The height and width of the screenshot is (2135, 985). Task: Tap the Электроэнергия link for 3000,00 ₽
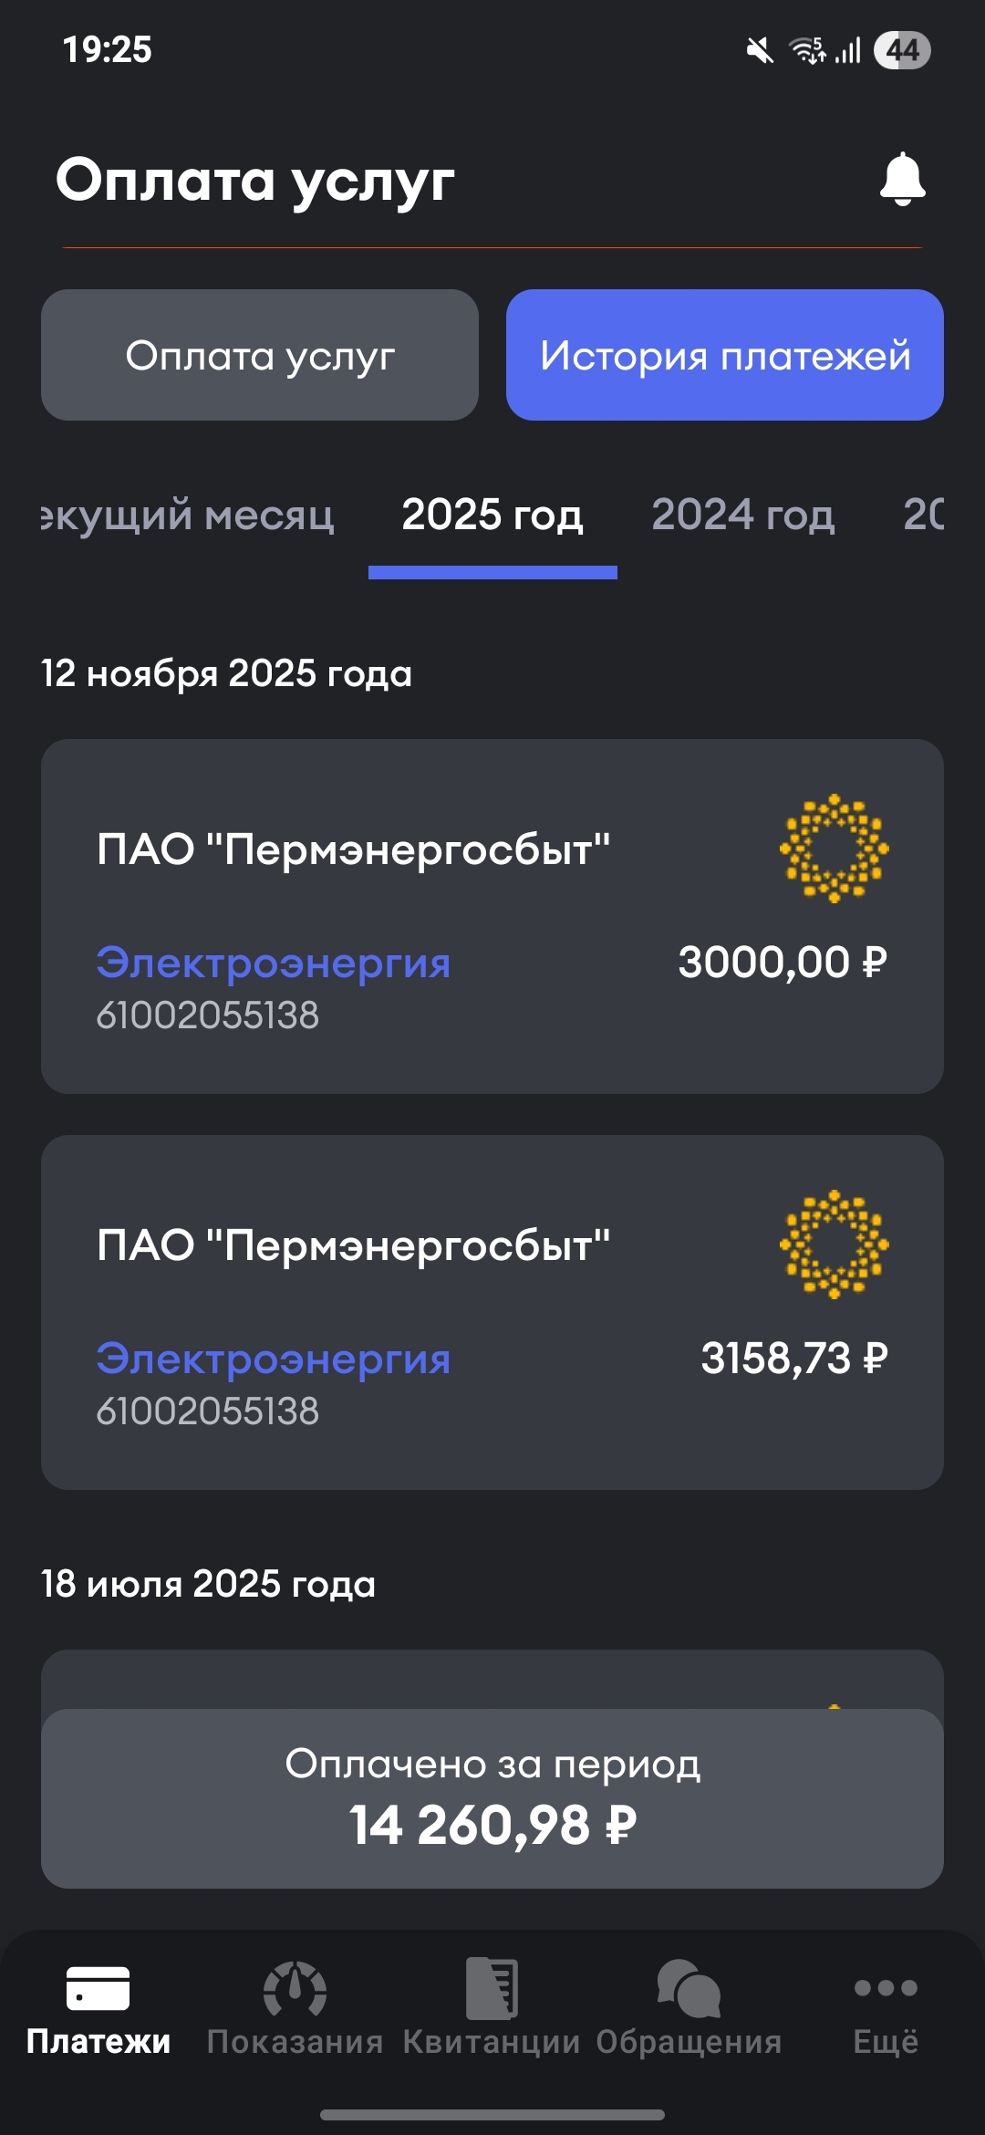[274, 963]
